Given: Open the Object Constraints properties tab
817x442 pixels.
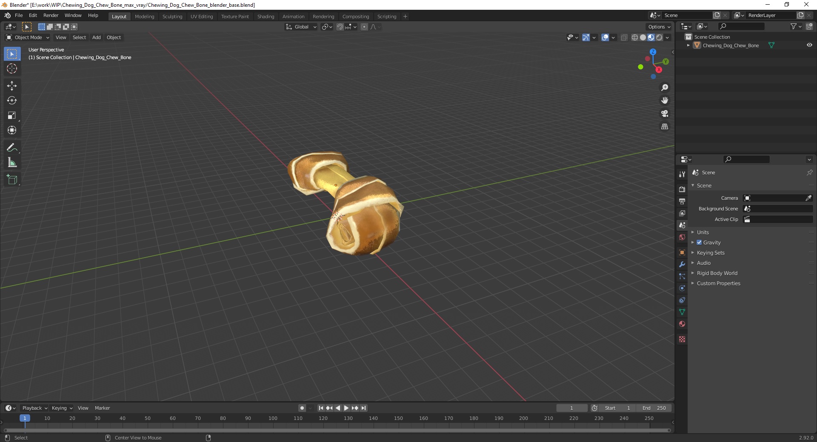Looking at the screenshot, I should pos(682,300).
